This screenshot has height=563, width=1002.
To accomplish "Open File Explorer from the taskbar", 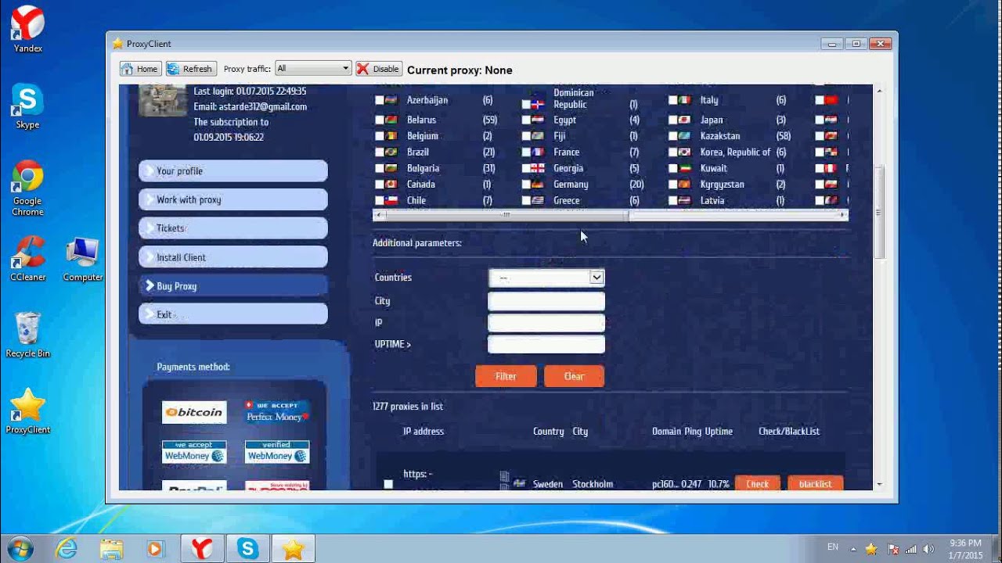I will tap(111, 549).
